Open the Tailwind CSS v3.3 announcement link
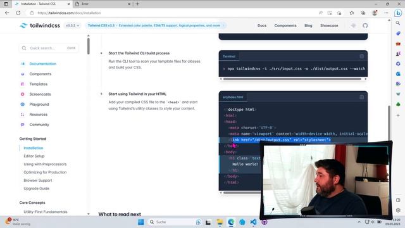 pos(156,25)
